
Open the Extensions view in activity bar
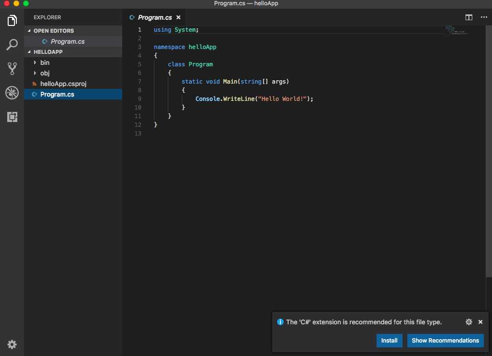tap(12, 117)
